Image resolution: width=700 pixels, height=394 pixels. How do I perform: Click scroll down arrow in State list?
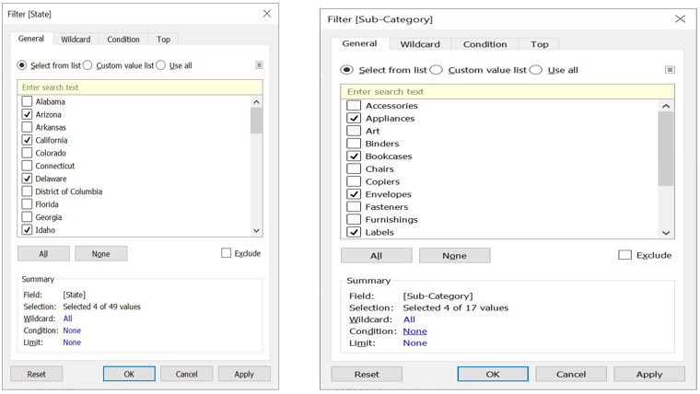pos(256,230)
